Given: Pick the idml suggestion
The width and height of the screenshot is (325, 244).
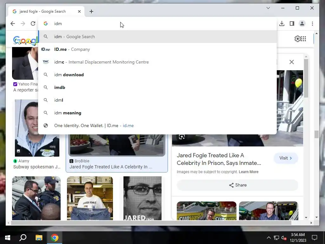Looking at the screenshot, I should (x=157, y=100).
